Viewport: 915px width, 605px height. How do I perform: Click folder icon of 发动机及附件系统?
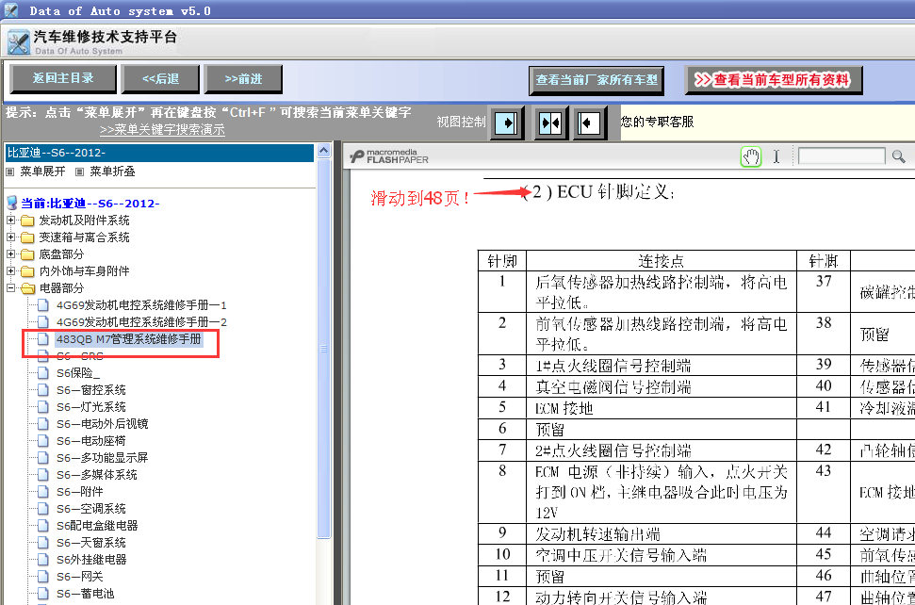(27, 221)
